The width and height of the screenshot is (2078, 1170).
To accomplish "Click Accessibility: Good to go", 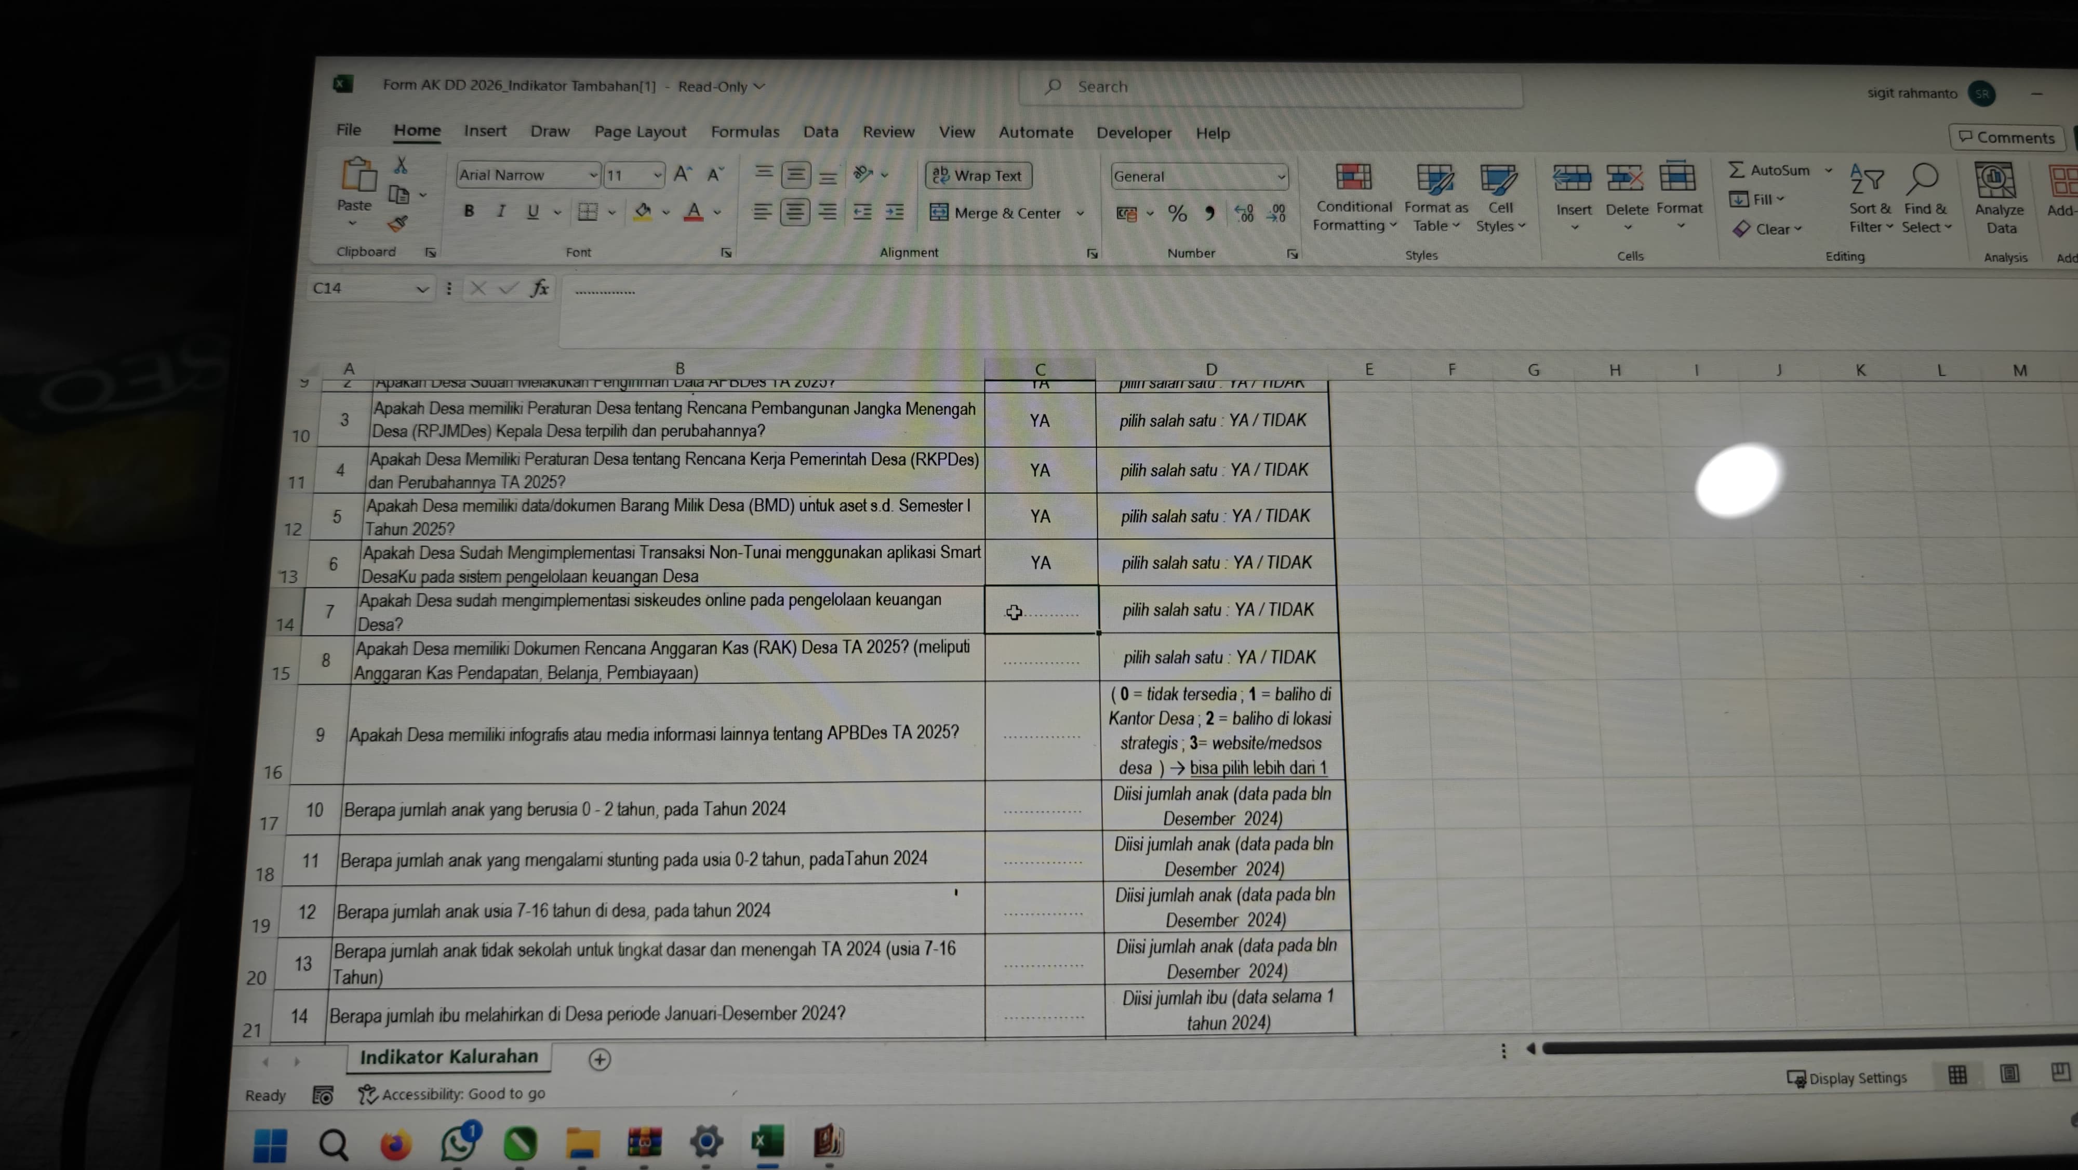I will [x=452, y=1094].
